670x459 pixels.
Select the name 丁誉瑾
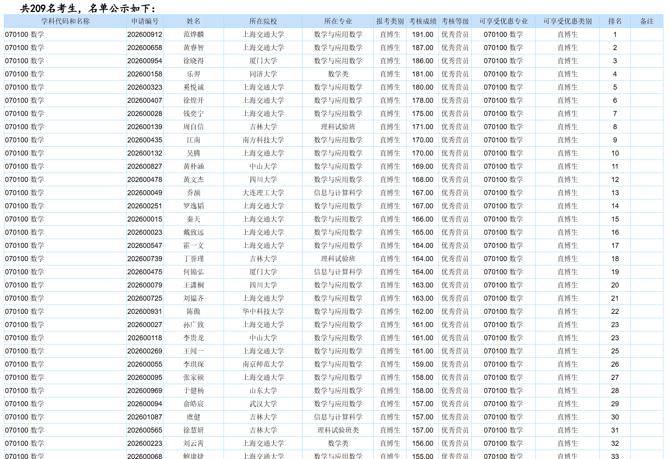(193, 259)
